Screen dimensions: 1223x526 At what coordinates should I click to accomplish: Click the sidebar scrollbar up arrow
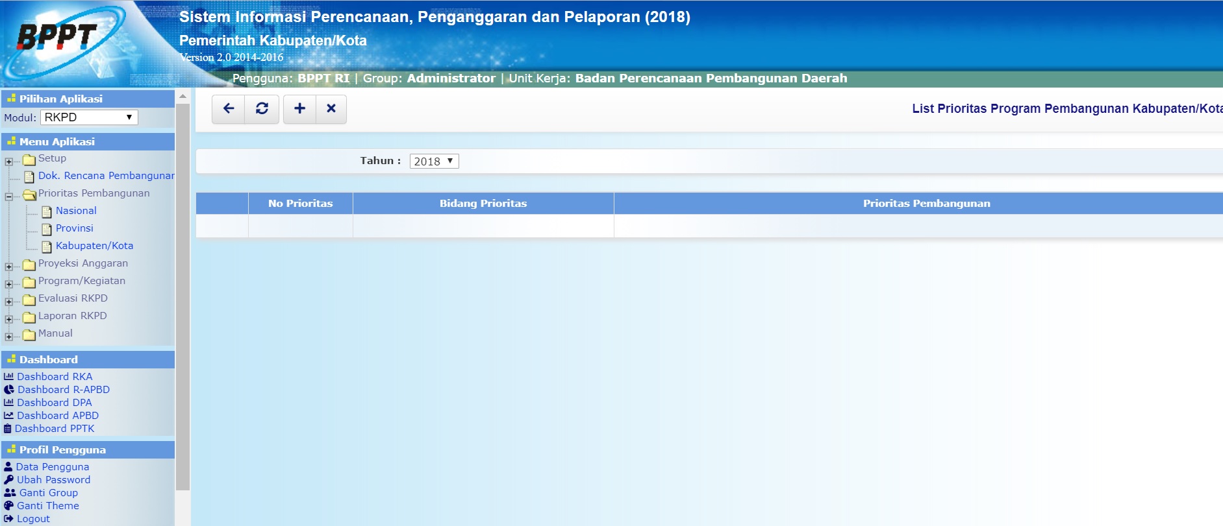tap(183, 97)
